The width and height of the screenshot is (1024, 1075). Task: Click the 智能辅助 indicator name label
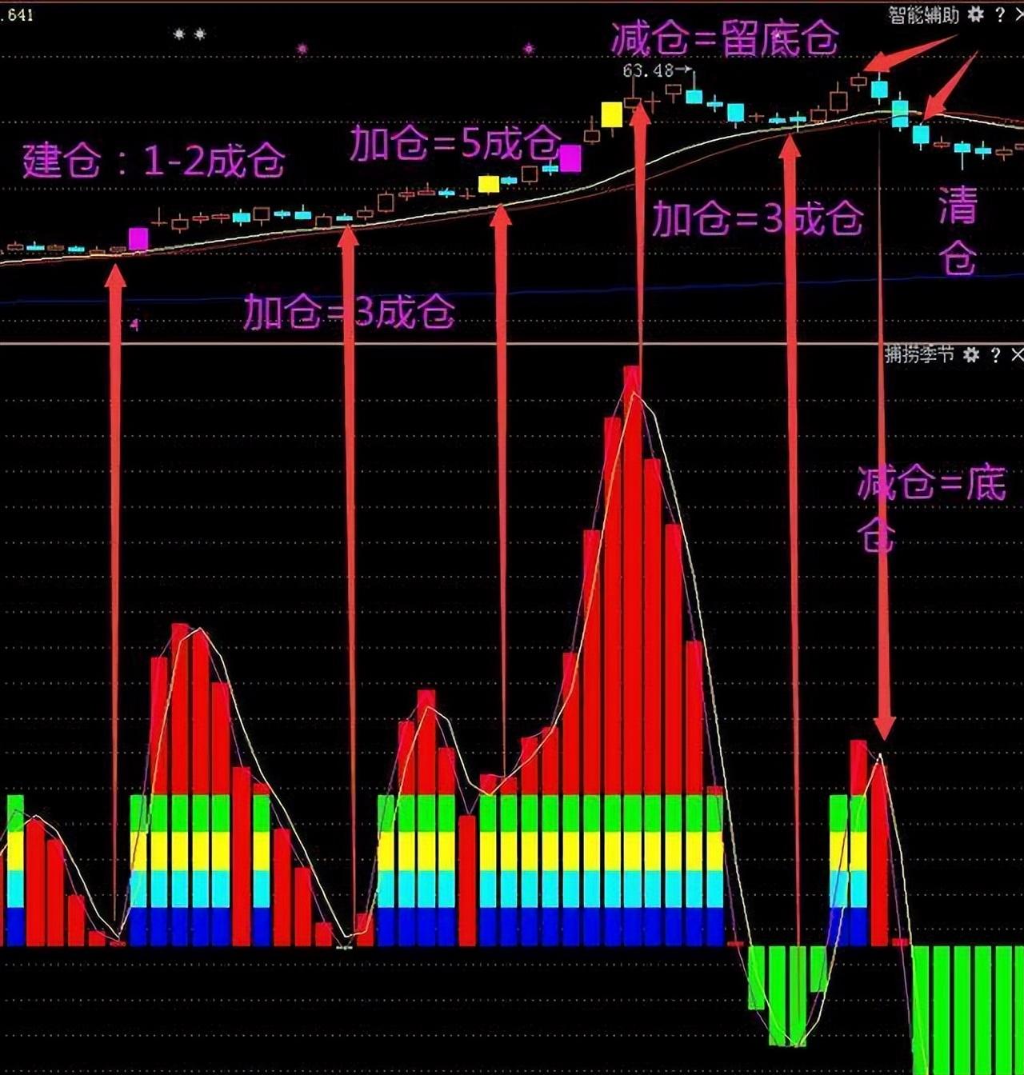923,14
